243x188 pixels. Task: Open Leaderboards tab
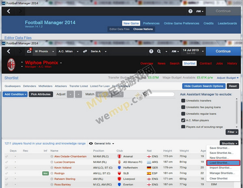(227, 23)
